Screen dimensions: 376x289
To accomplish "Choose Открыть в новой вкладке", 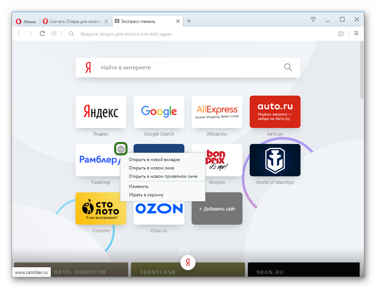I will [163, 160].
